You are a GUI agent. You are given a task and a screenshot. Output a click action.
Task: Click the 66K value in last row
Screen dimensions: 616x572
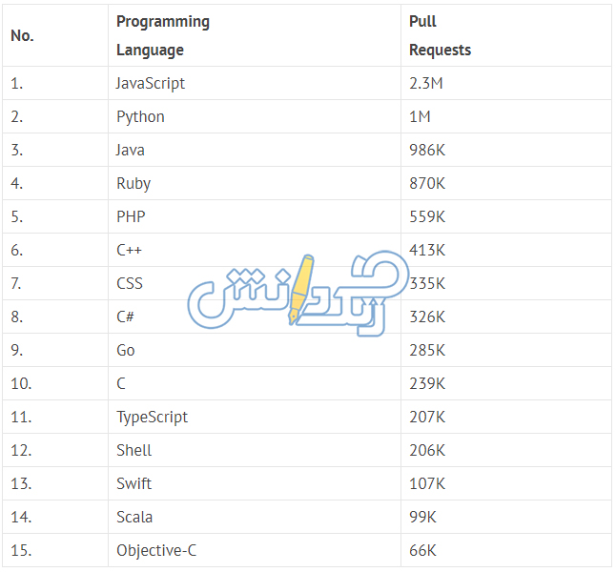point(422,550)
